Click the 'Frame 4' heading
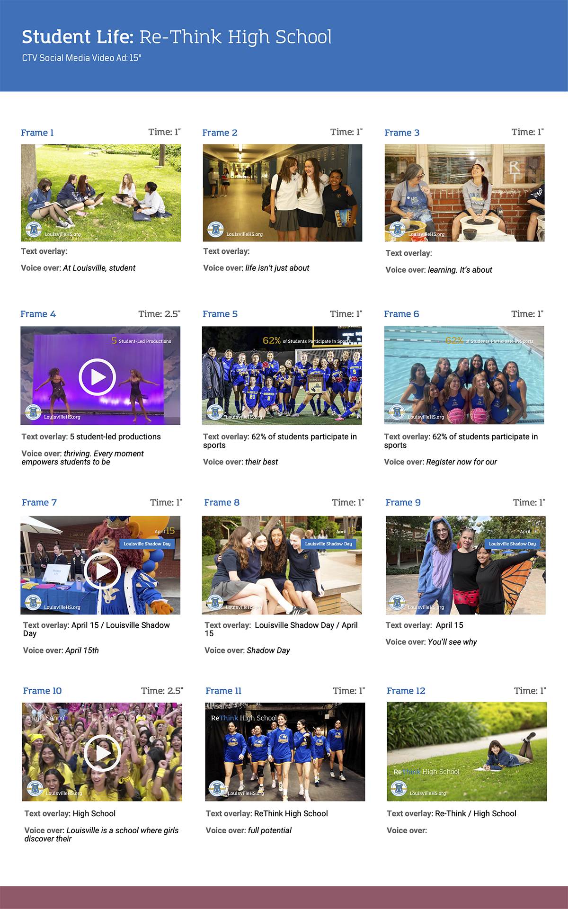Image resolution: width=568 pixels, height=909 pixels. pos(38,314)
